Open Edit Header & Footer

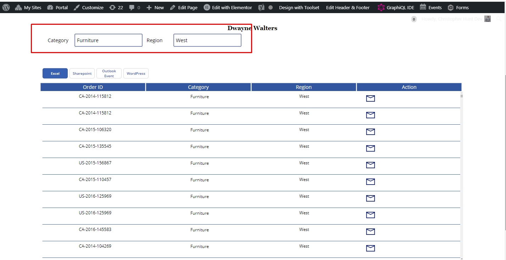(x=348, y=7)
